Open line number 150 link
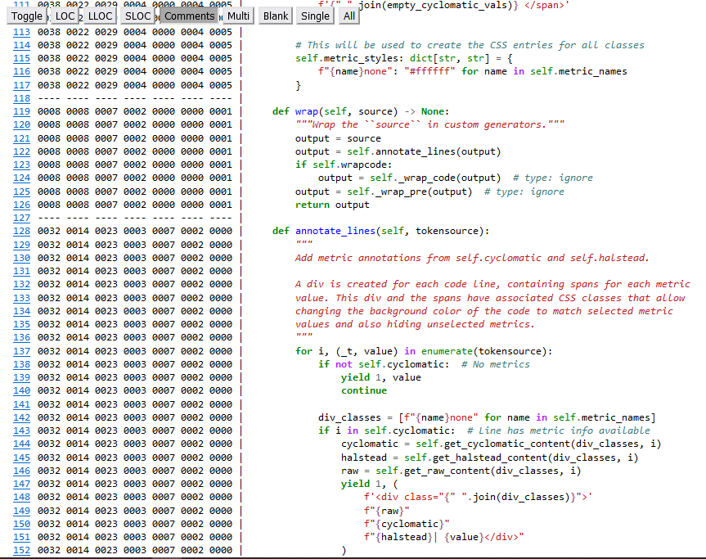 coord(21,524)
